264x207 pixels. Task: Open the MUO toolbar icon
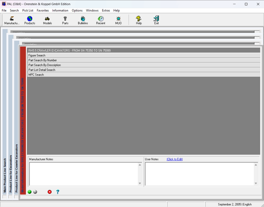118,20
